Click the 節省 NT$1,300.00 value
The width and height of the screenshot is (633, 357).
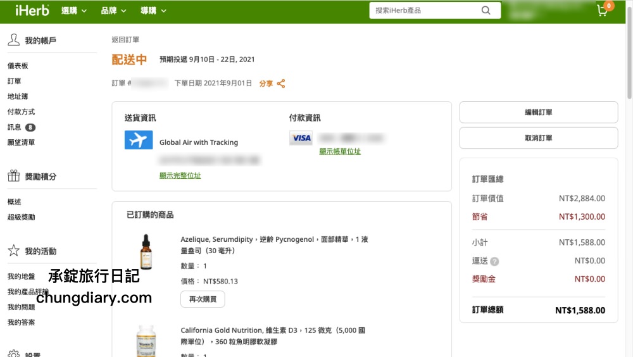[x=582, y=216]
